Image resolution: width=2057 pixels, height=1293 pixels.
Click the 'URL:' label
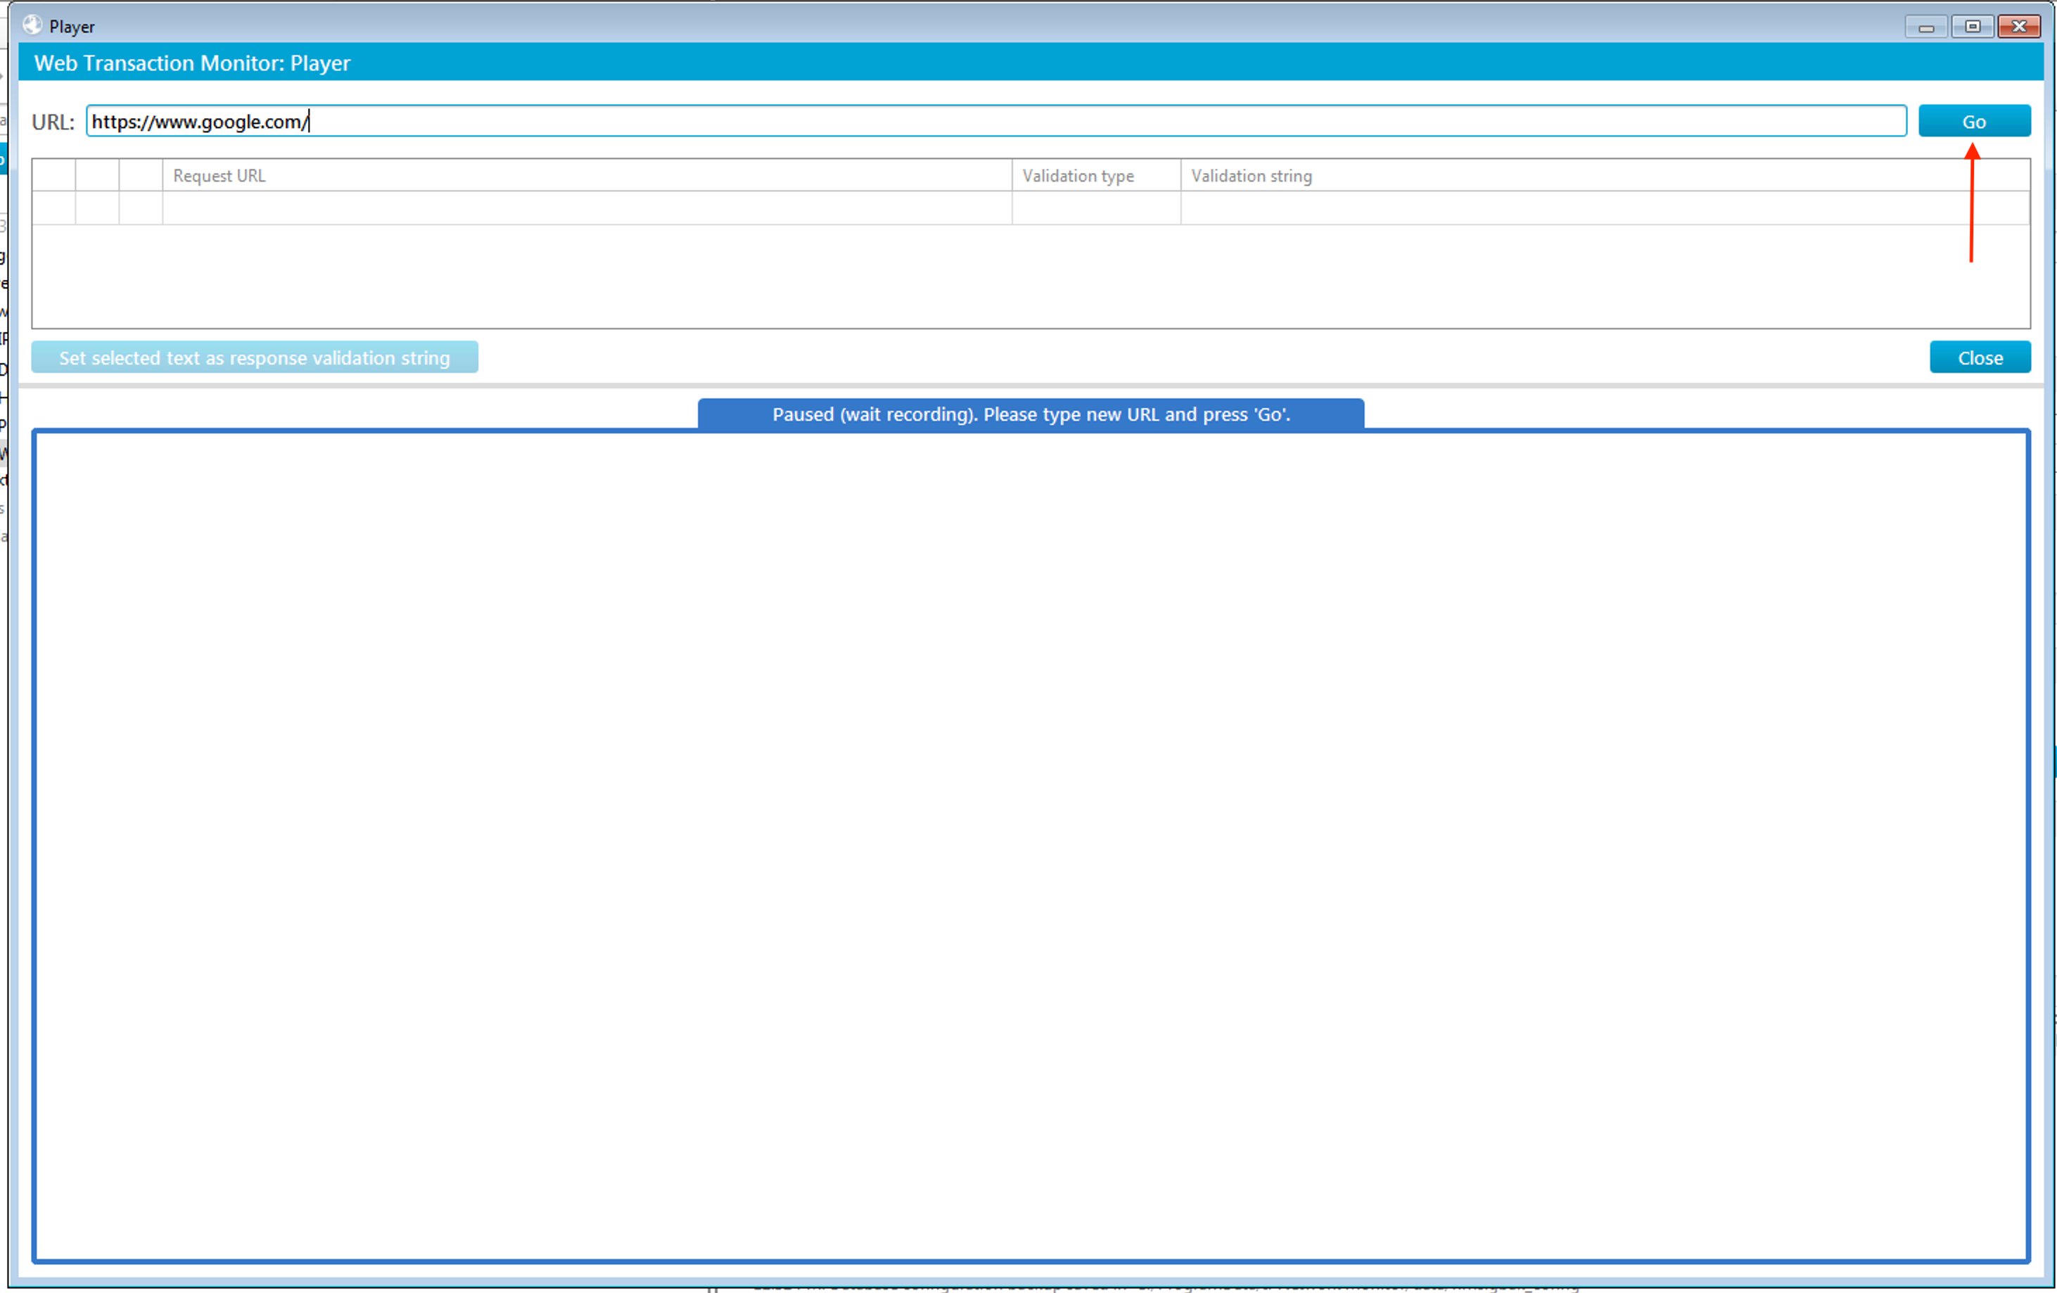(x=53, y=122)
